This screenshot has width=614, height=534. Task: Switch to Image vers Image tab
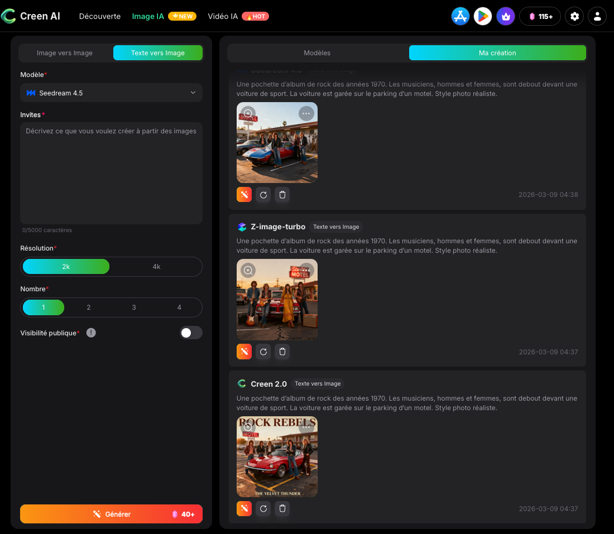click(x=65, y=53)
